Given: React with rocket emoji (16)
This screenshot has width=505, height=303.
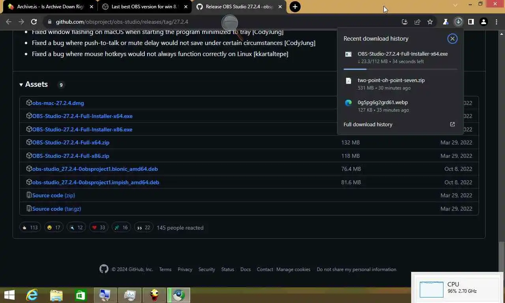Looking at the screenshot, I should click(121, 228).
